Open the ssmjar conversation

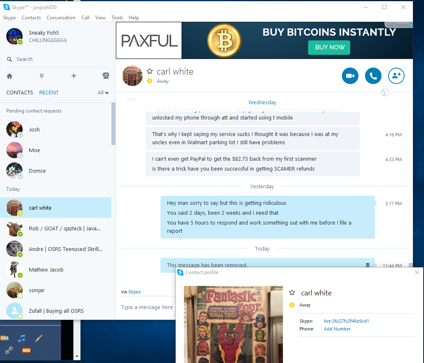[56, 290]
